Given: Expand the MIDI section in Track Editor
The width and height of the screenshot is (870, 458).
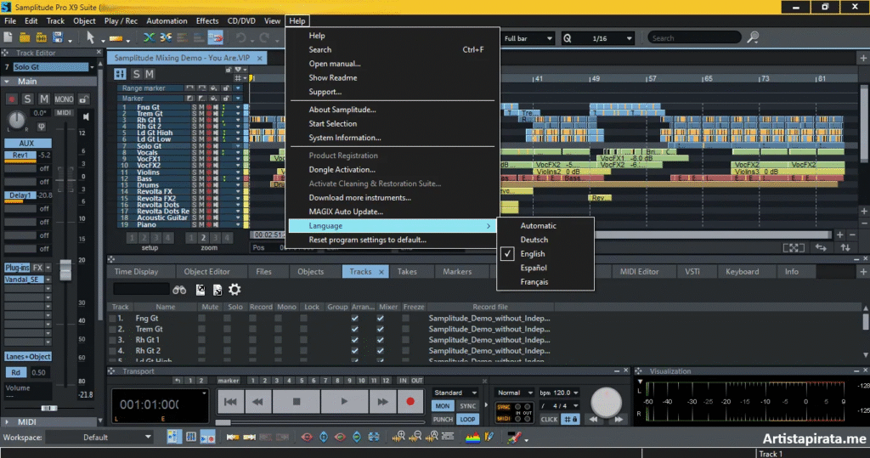Looking at the screenshot, I should (7, 422).
